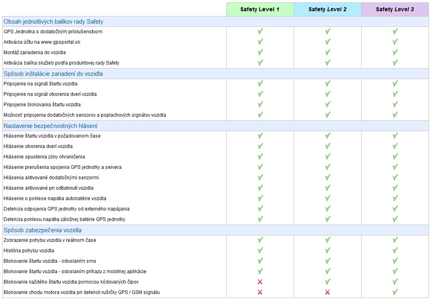This screenshot has height=300, width=431.
Task: Click Hlásenie opustenia zóny ohraničenia row label
Action: 44,156
